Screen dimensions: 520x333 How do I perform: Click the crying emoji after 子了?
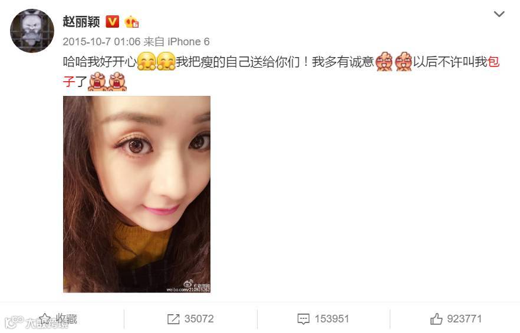[97, 81]
